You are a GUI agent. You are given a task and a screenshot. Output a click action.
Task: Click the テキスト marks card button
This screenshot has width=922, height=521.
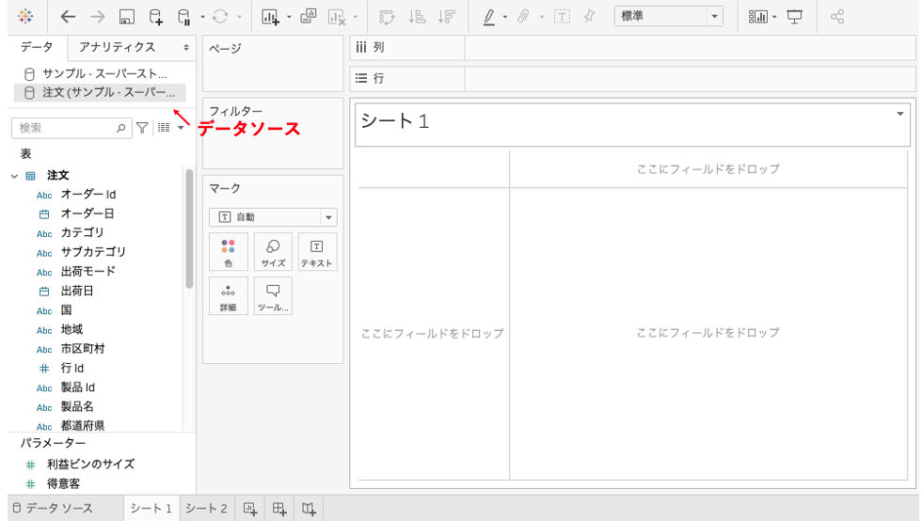coord(317,252)
